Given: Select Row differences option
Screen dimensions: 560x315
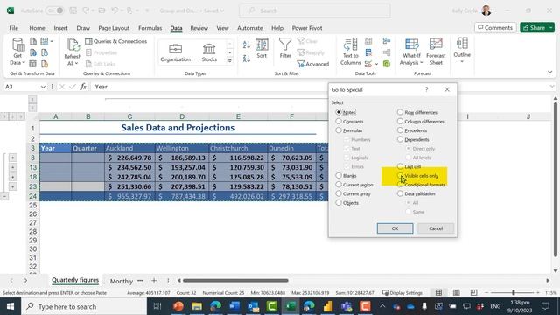Looking at the screenshot, I should click(416, 112).
